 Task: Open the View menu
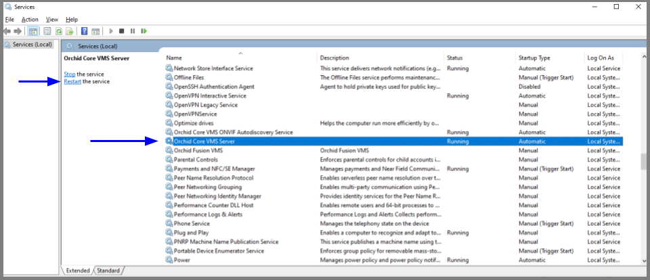(52, 20)
